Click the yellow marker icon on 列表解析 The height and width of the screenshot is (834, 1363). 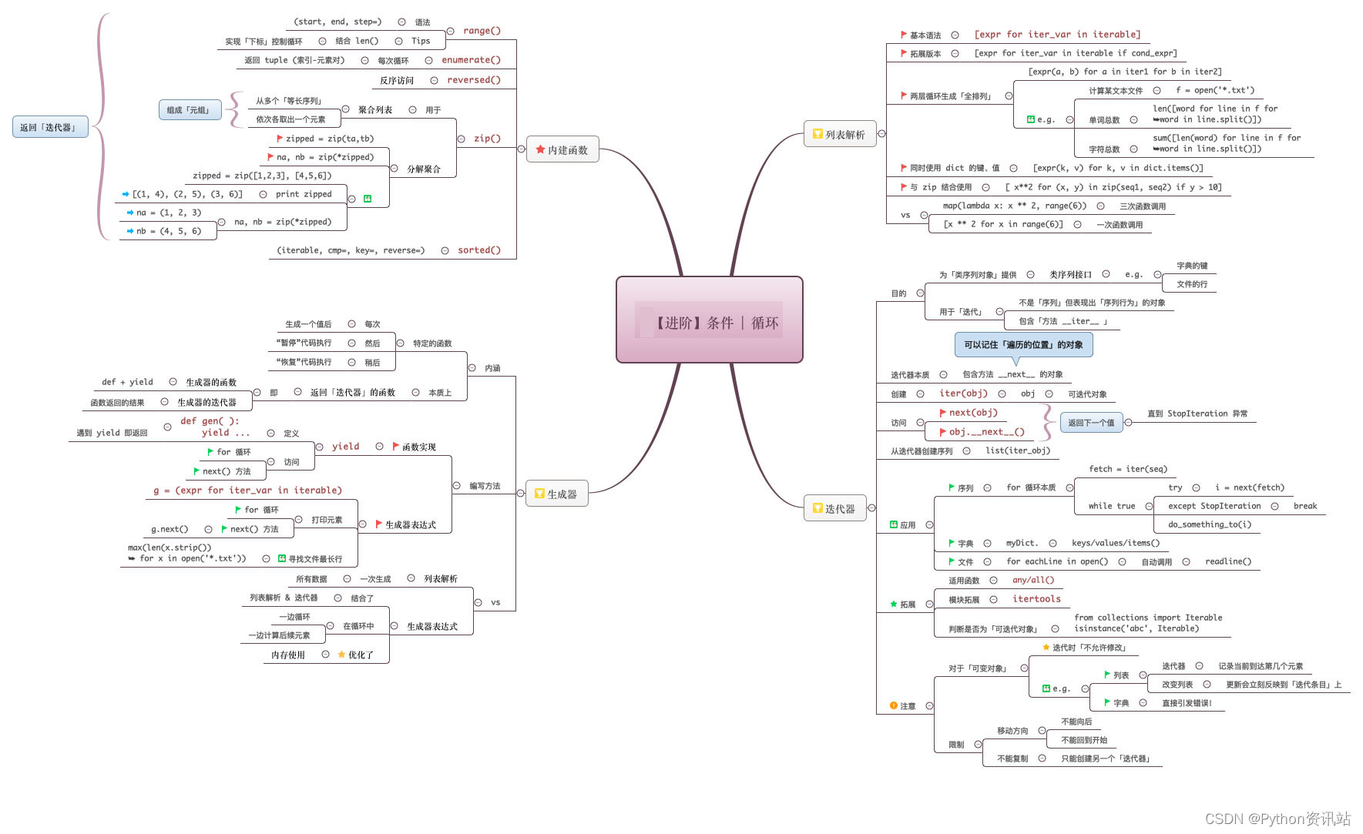[817, 134]
